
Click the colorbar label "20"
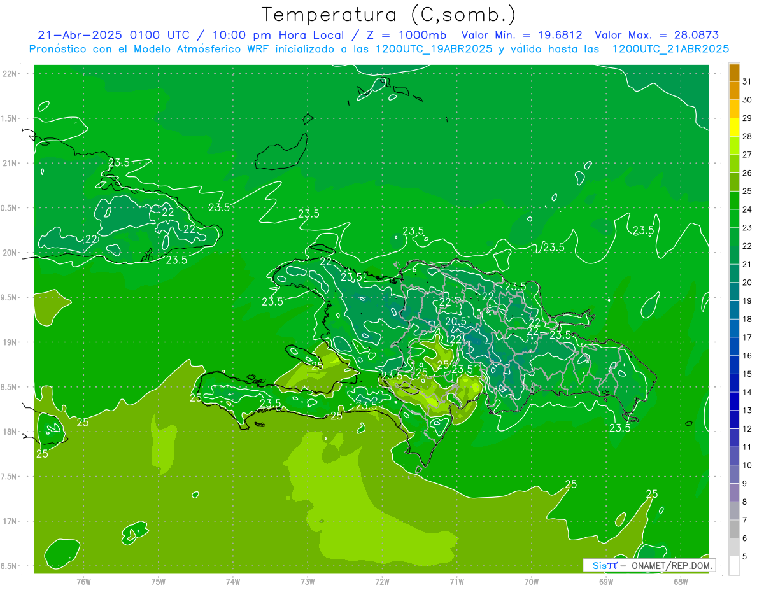747,283
